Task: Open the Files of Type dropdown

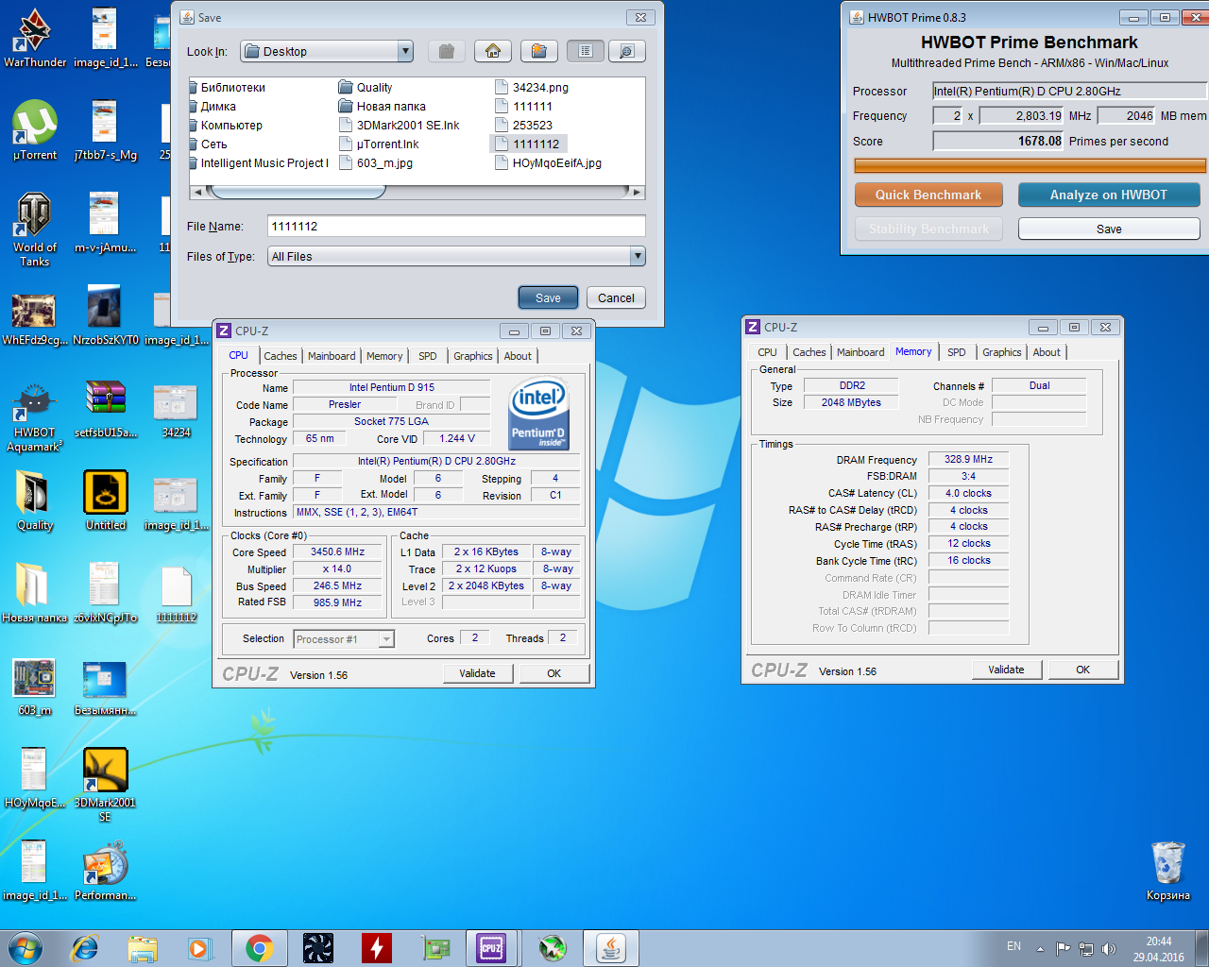Action: (456, 256)
